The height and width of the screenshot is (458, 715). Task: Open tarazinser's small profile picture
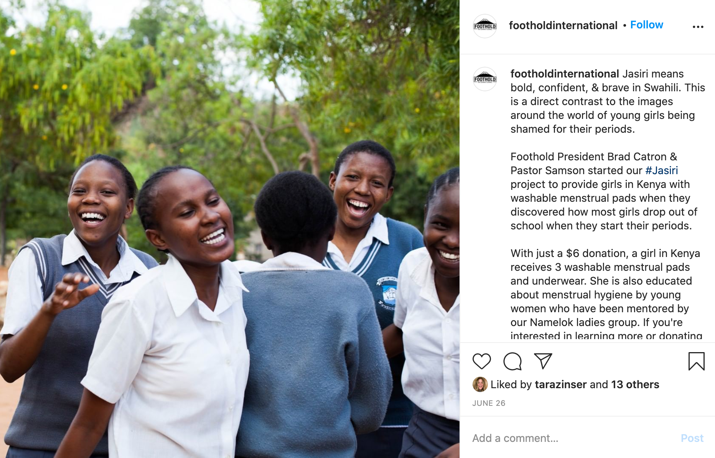point(480,384)
